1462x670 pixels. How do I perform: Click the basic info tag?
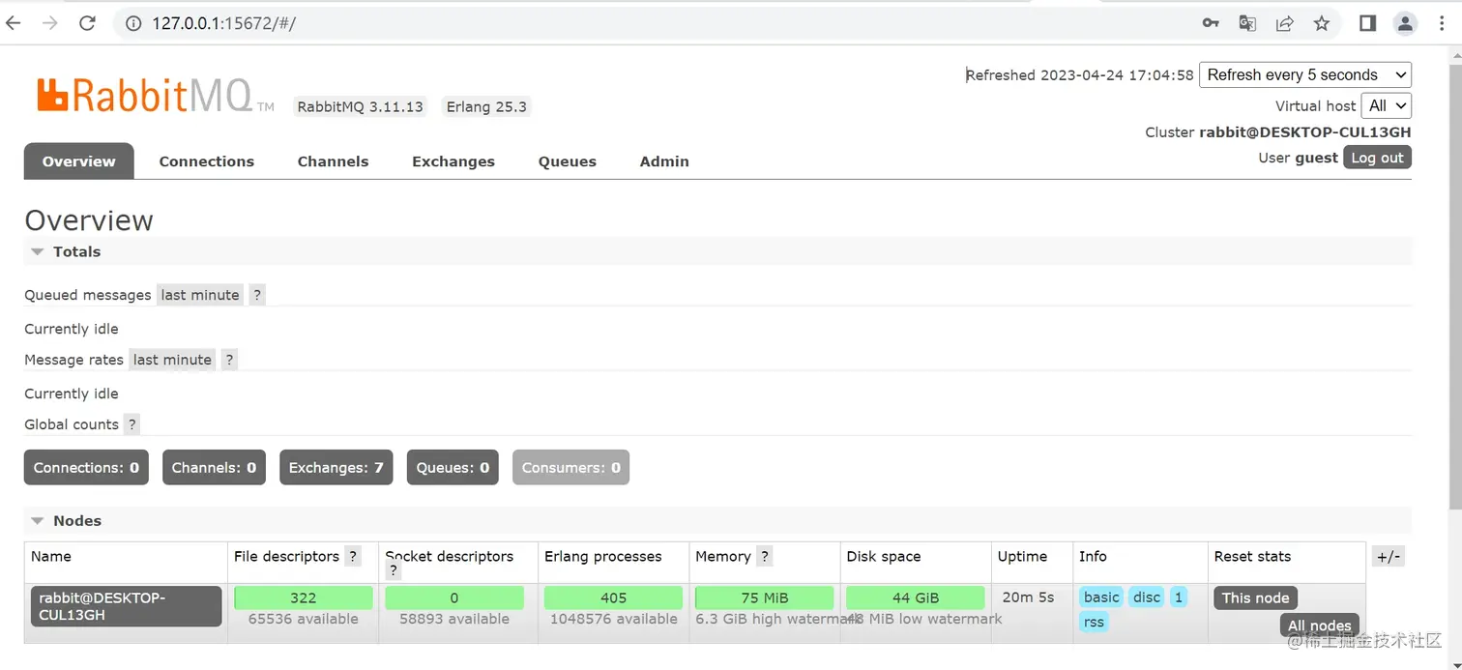[1101, 597]
